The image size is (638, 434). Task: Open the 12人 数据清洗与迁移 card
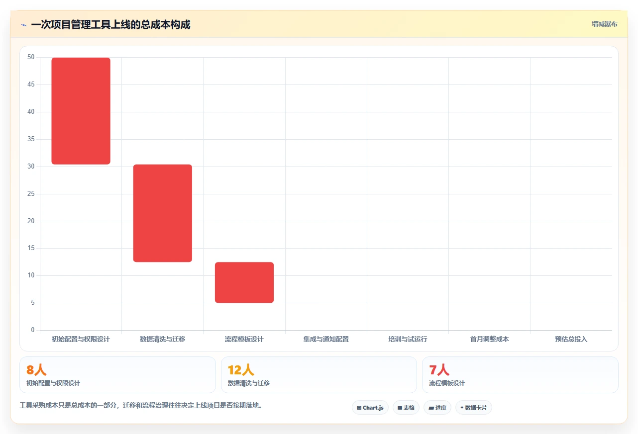tap(319, 375)
